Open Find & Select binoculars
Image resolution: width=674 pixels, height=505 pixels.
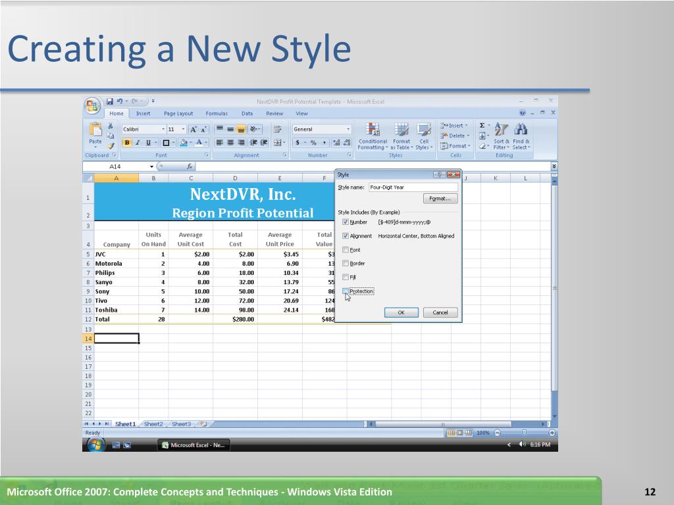tap(521, 136)
